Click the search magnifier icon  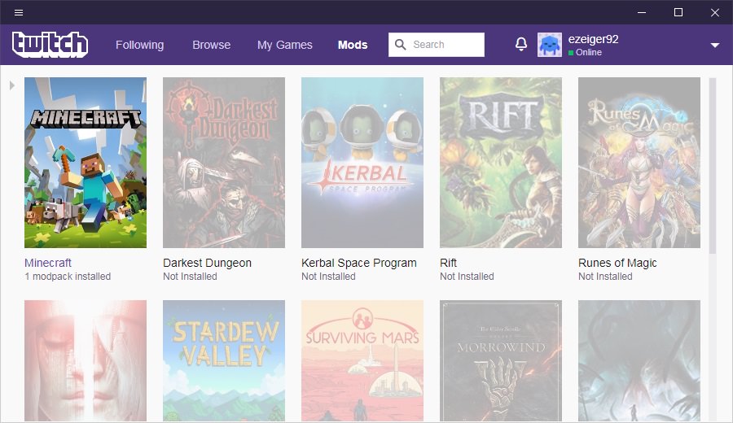coord(400,45)
